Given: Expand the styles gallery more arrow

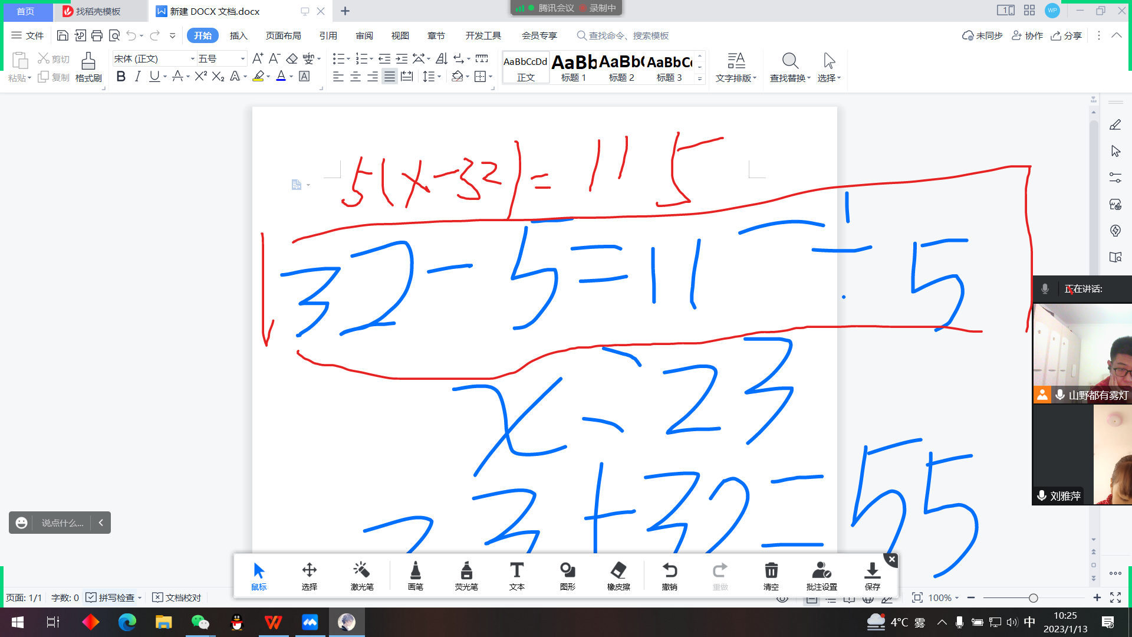Looking at the screenshot, I should coord(700,78).
